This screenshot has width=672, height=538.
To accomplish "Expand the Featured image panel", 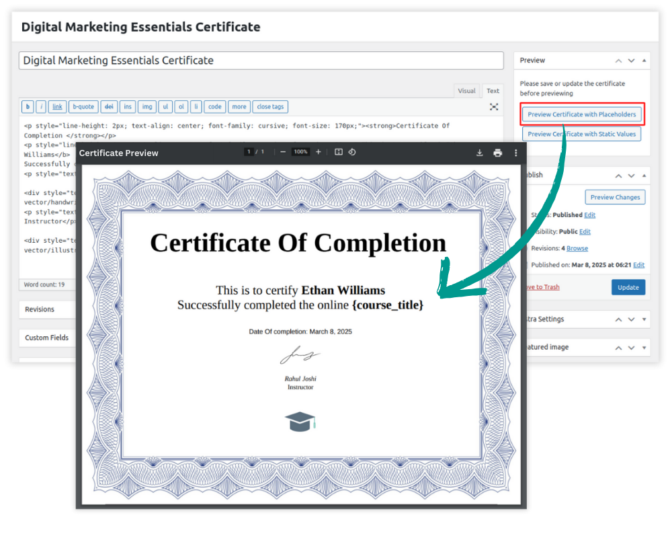I will pyautogui.click(x=644, y=347).
